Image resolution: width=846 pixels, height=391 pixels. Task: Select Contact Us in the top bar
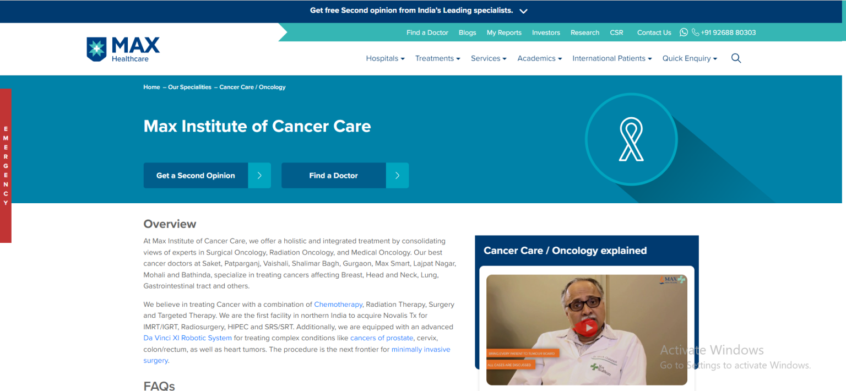pos(654,32)
